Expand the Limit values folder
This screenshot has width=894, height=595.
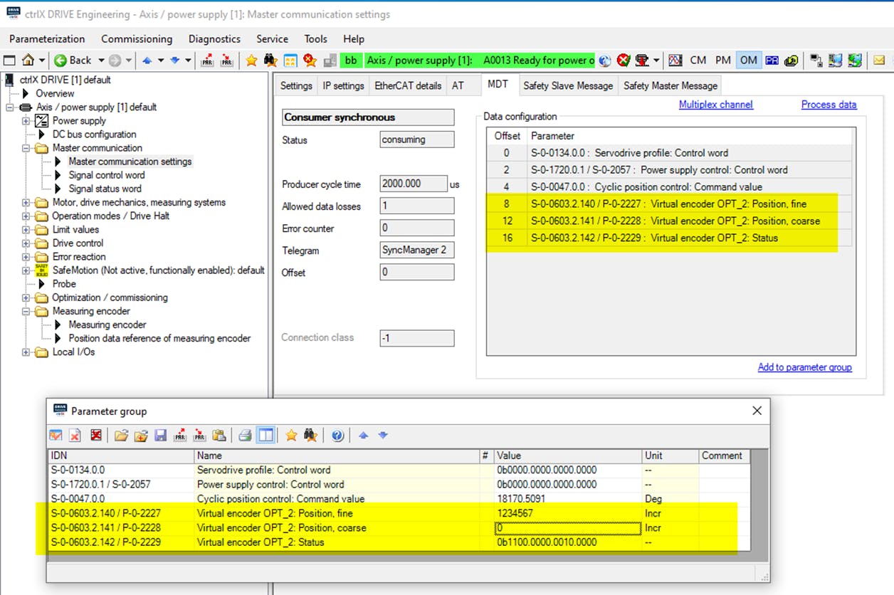coord(26,230)
